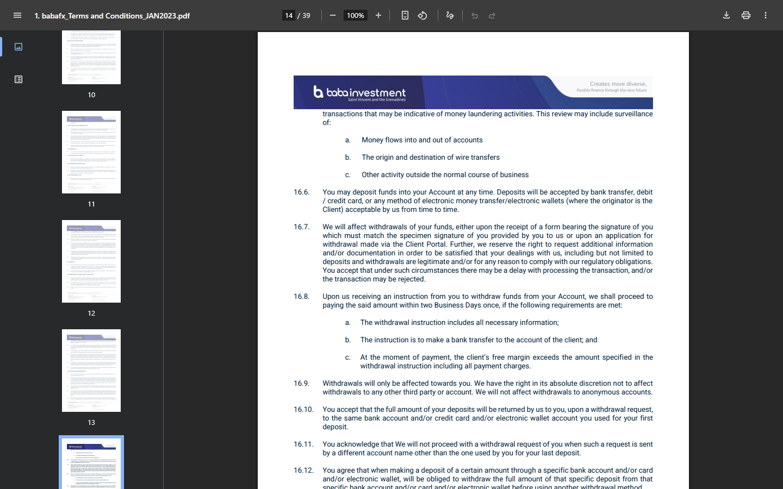Toggle the sidebar menu button
783x489 pixels.
coord(17,15)
